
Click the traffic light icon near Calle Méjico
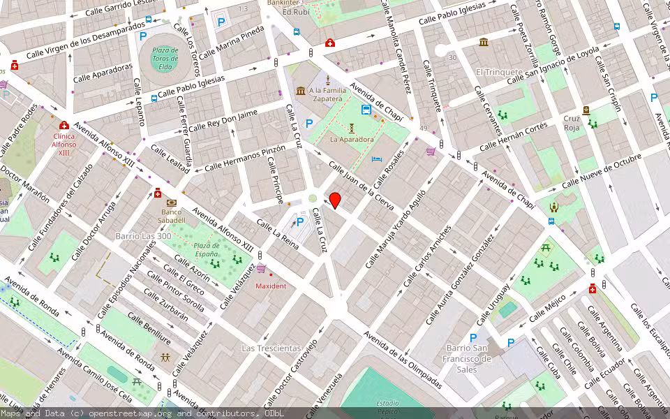pyautogui.click(x=593, y=272)
